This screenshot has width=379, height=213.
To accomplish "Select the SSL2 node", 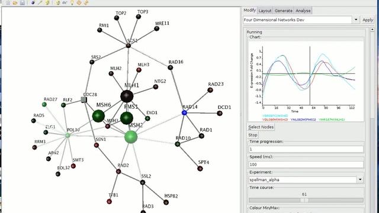I will [x=143, y=182].
